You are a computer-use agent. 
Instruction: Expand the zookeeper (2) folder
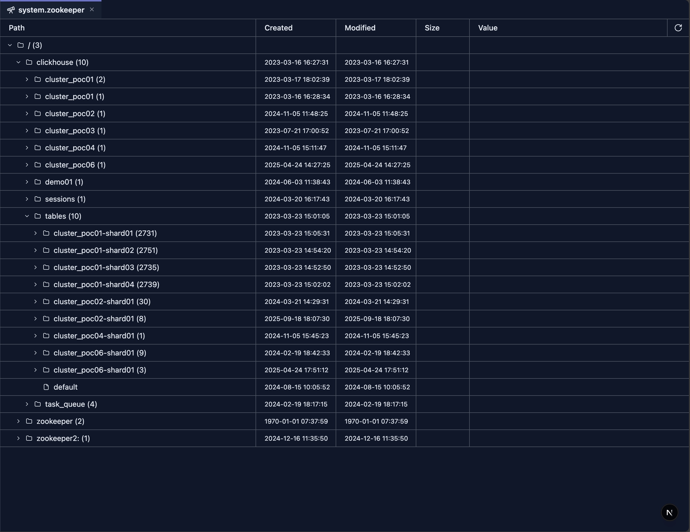[19, 421]
